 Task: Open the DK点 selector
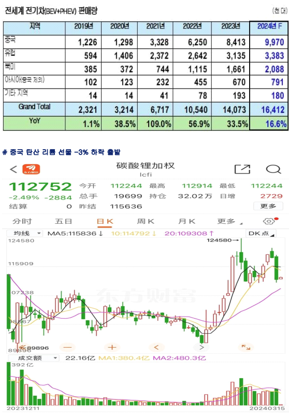261,234
